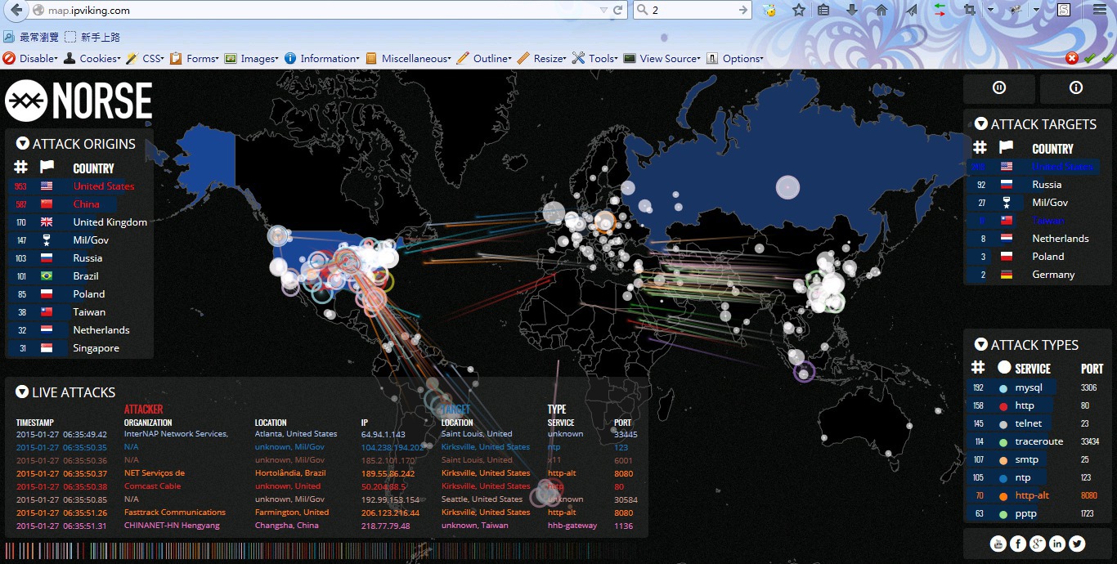Collapse the Live Attacks panel
The width and height of the screenshot is (1117, 564).
tap(22, 392)
